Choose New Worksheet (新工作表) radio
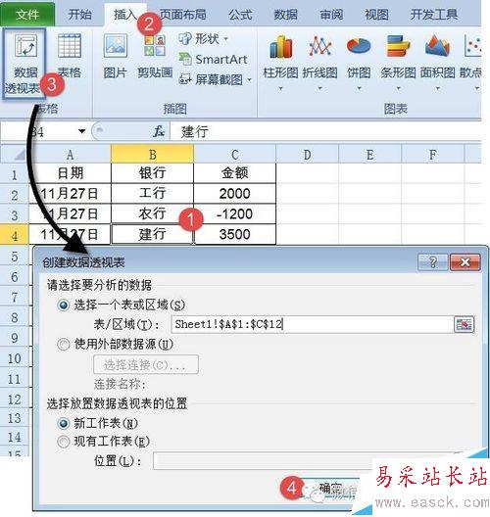This screenshot has width=490, height=517. (63, 423)
